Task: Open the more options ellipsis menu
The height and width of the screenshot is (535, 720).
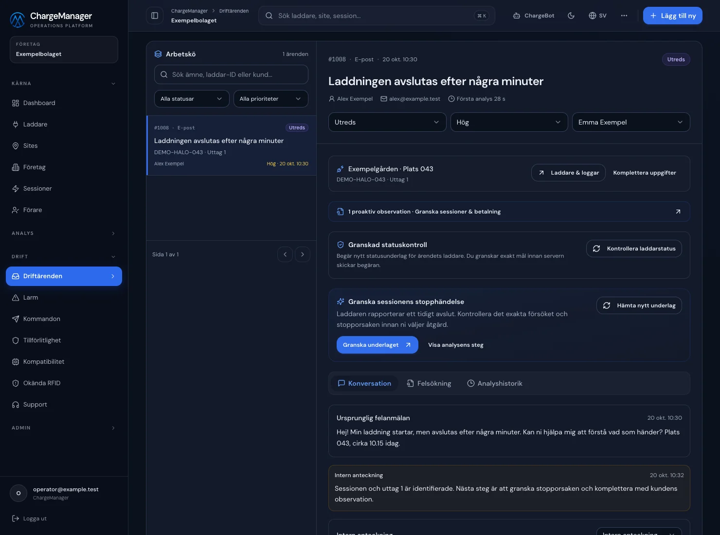Action: coord(624,16)
